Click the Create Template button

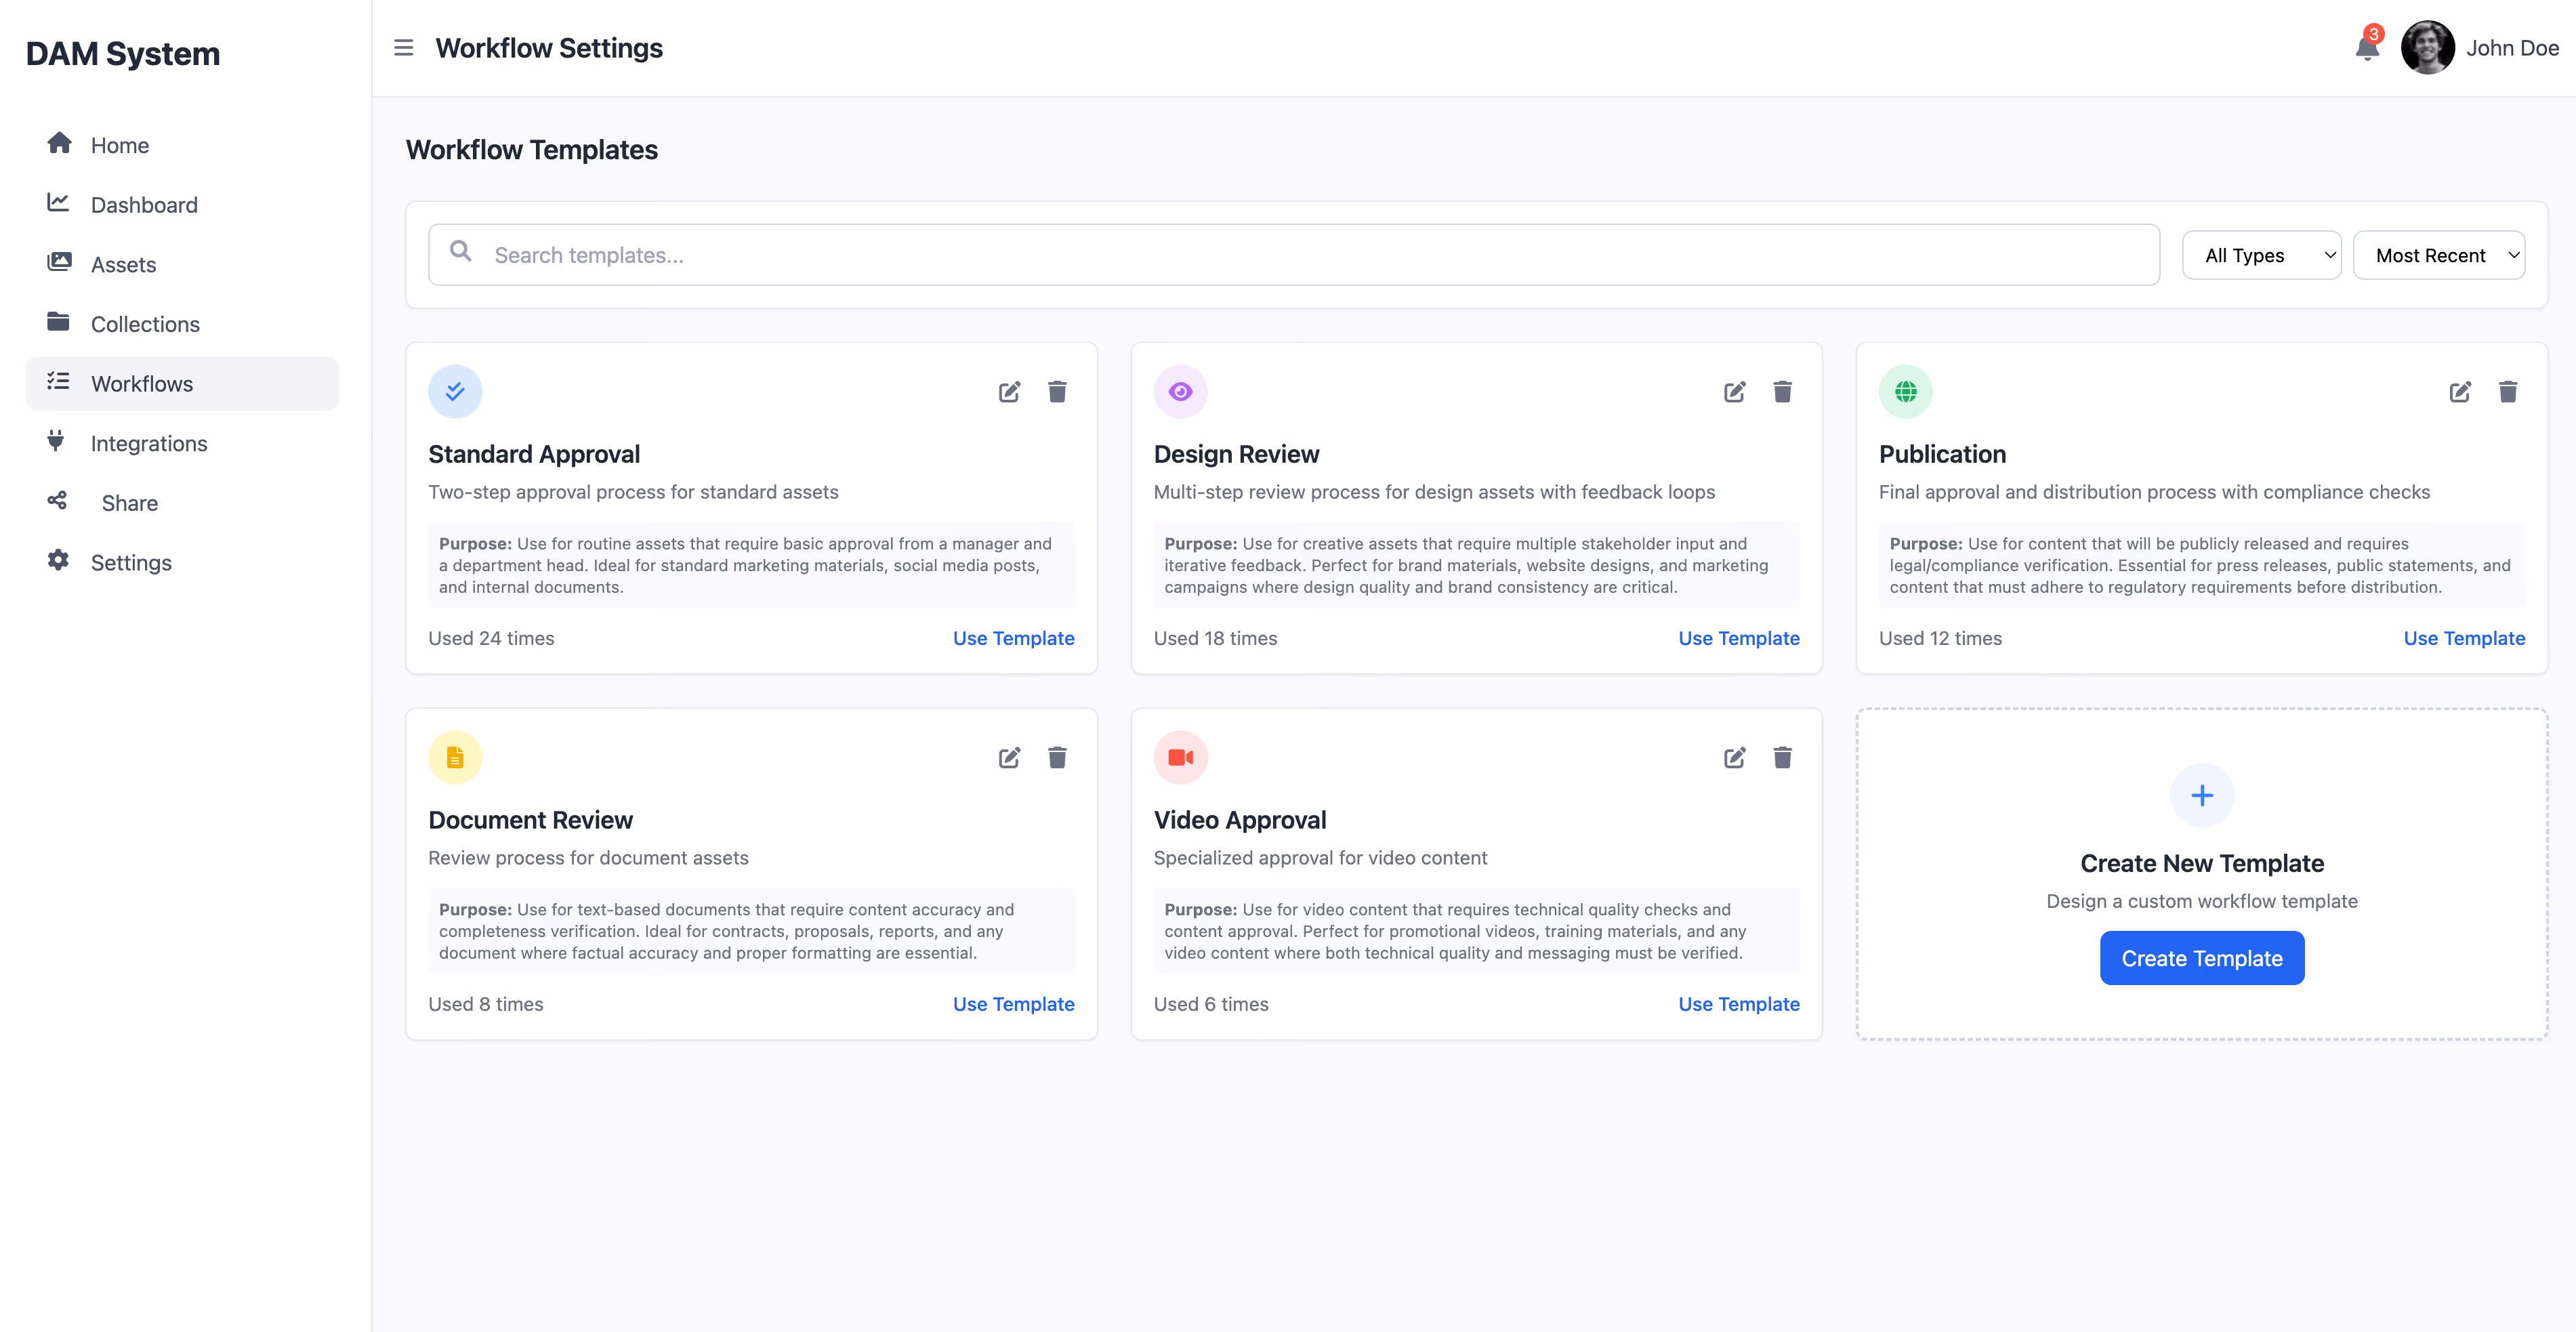point(2201,958)
